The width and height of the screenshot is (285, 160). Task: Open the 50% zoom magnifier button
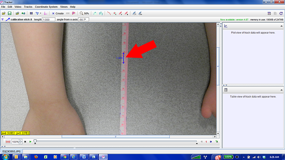(84, 13)
